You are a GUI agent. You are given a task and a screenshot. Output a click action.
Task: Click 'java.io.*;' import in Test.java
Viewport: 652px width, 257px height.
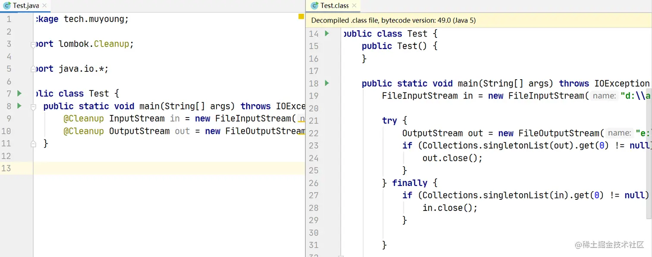coord(84,69)
